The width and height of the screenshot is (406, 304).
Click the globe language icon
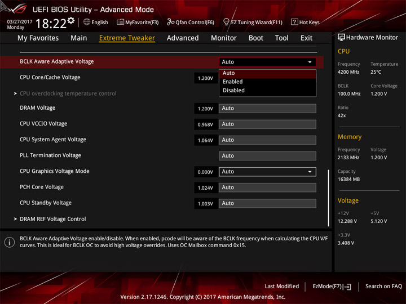coord(87,22)
